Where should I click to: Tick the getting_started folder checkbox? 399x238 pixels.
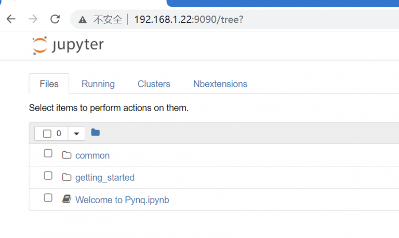pyautogui.click(x=48, y=176)
